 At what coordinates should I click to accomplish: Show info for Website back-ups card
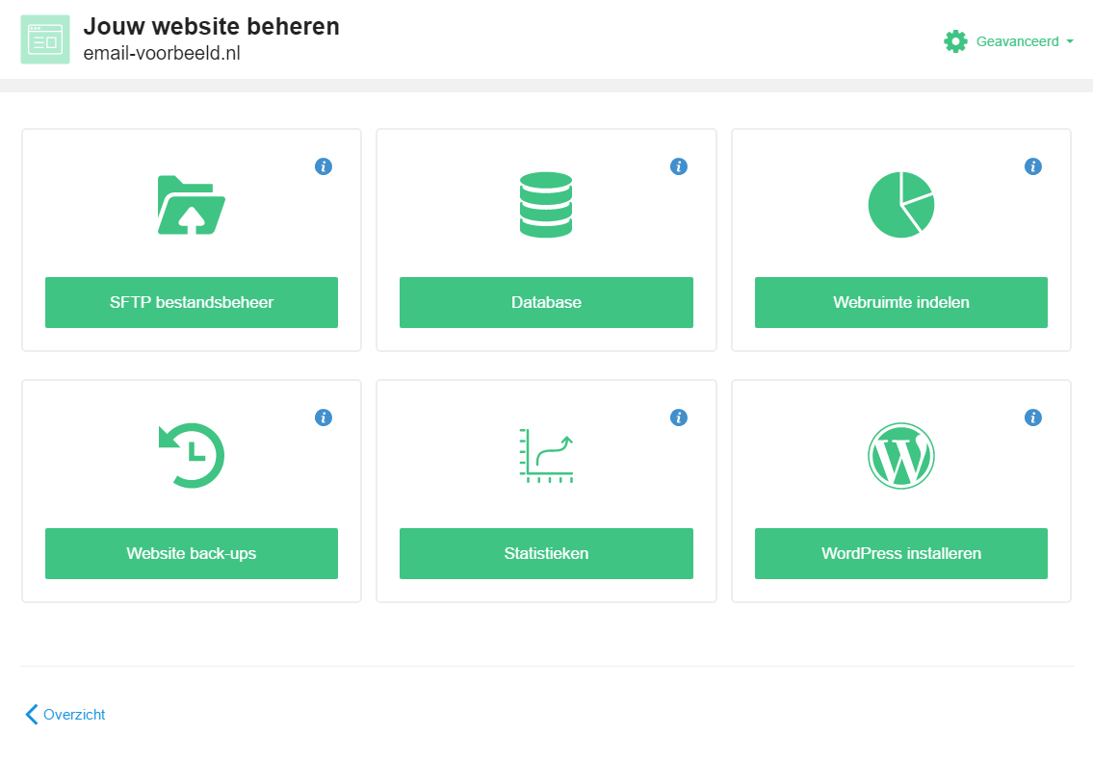[324, 417]
